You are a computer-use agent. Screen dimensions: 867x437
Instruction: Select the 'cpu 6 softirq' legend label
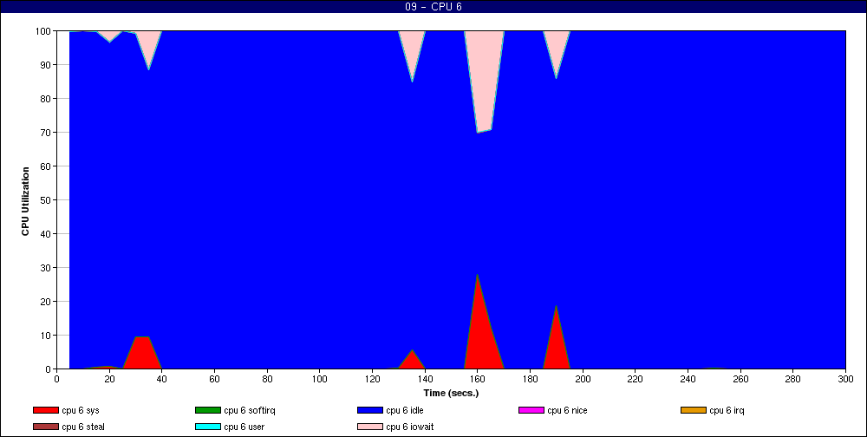click(x=250, y=410)
